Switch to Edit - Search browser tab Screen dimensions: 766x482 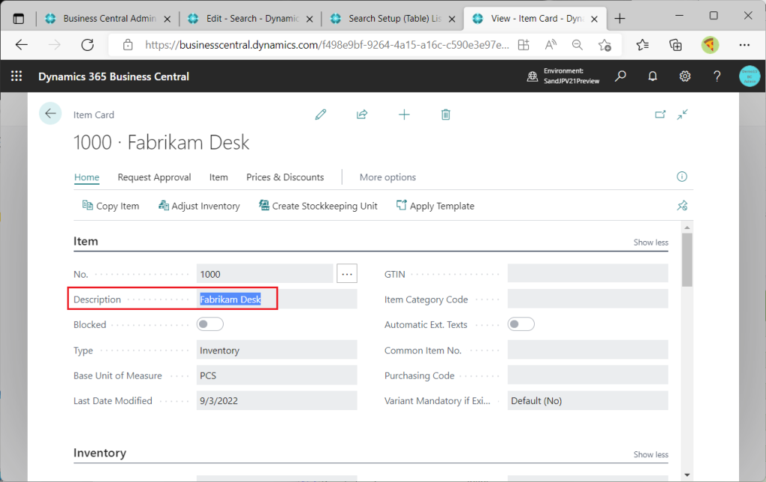pos(251,19)
